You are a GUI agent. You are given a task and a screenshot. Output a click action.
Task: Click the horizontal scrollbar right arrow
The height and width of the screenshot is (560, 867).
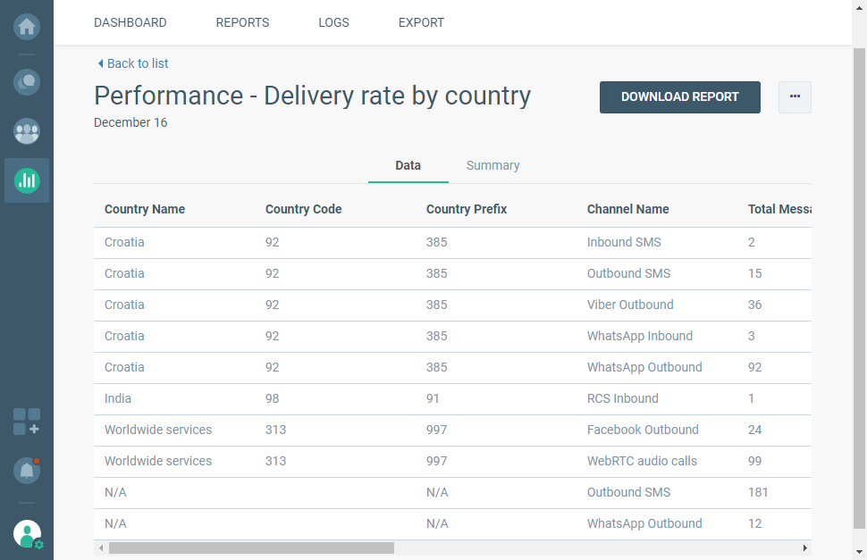pyautogui.click(x=804, y=547)
